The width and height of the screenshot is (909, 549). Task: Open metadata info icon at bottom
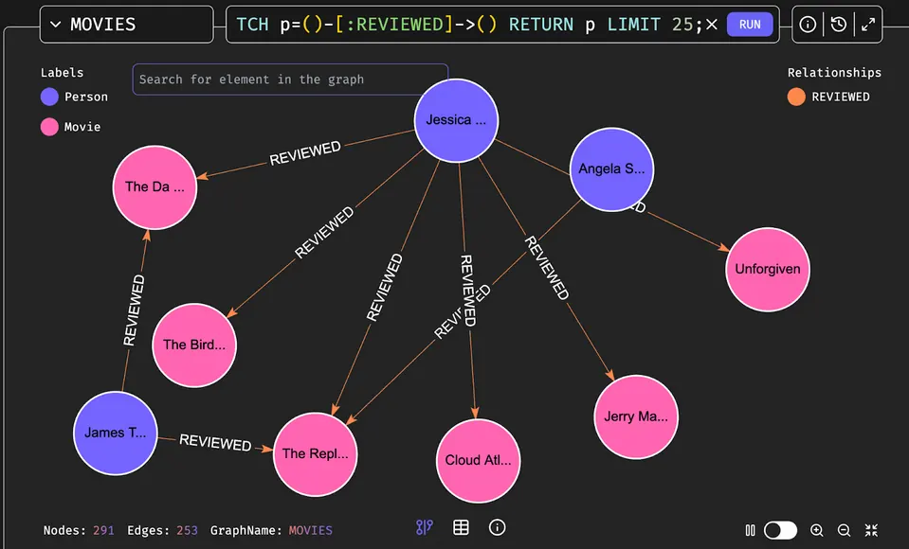[x=497, y=527]
